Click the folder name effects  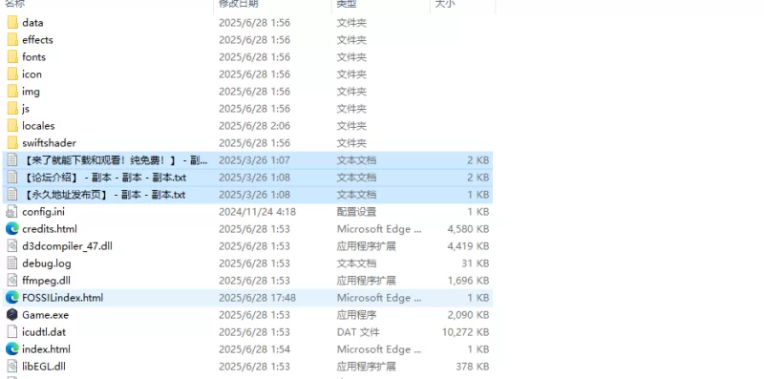pyautogui.click(x=37, y=39)
